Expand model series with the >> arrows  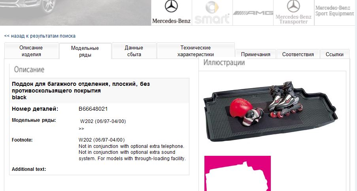tap(81, 129)
